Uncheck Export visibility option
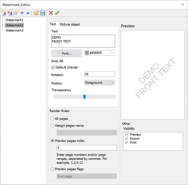The height and width of the screenshot is (185, 188). [126, 138]
